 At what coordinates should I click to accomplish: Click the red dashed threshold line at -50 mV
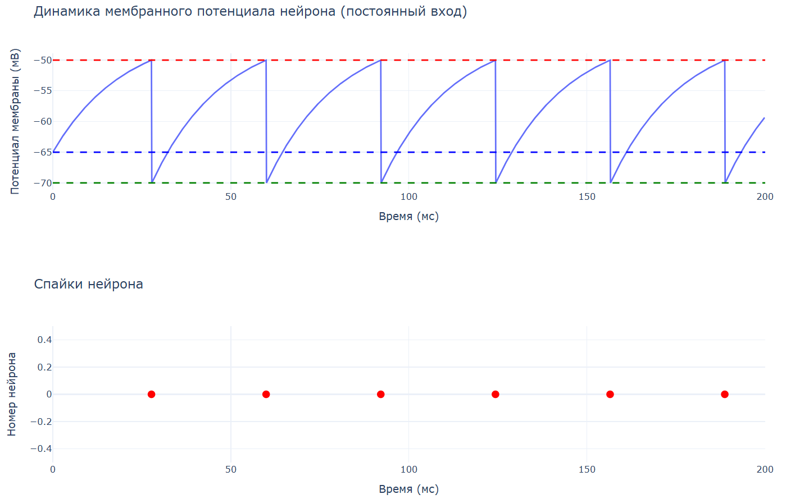pos(408,60)
